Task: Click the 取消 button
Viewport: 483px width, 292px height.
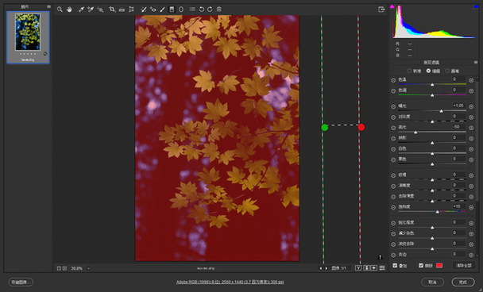Action: (x=432, y=282)
